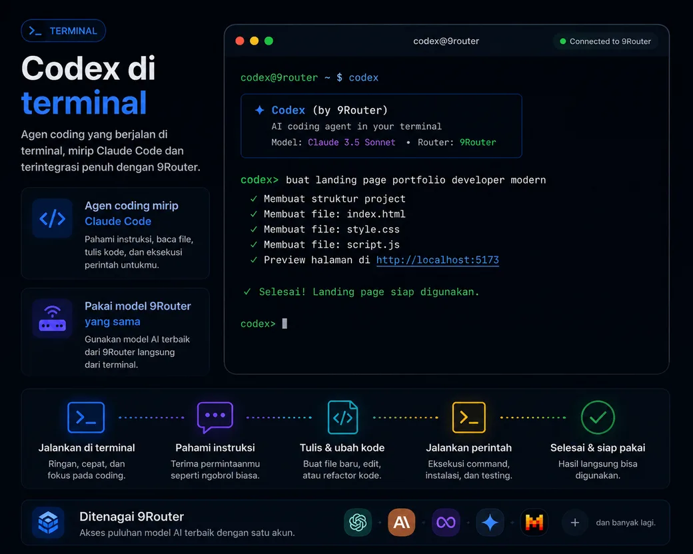
Task: Click the Meta infinity logo icon
Action: (446, 523)
